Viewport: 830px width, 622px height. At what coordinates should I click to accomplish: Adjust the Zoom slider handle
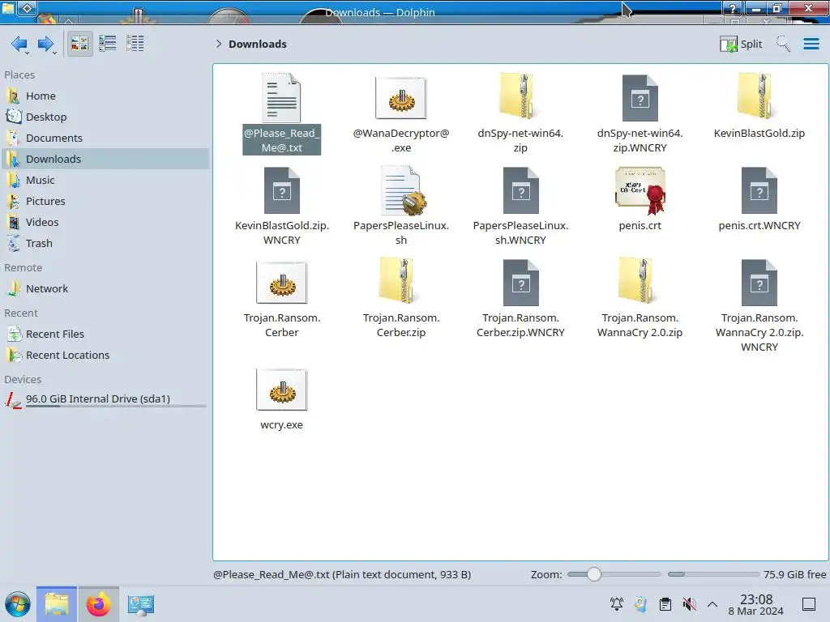[594, 574]
